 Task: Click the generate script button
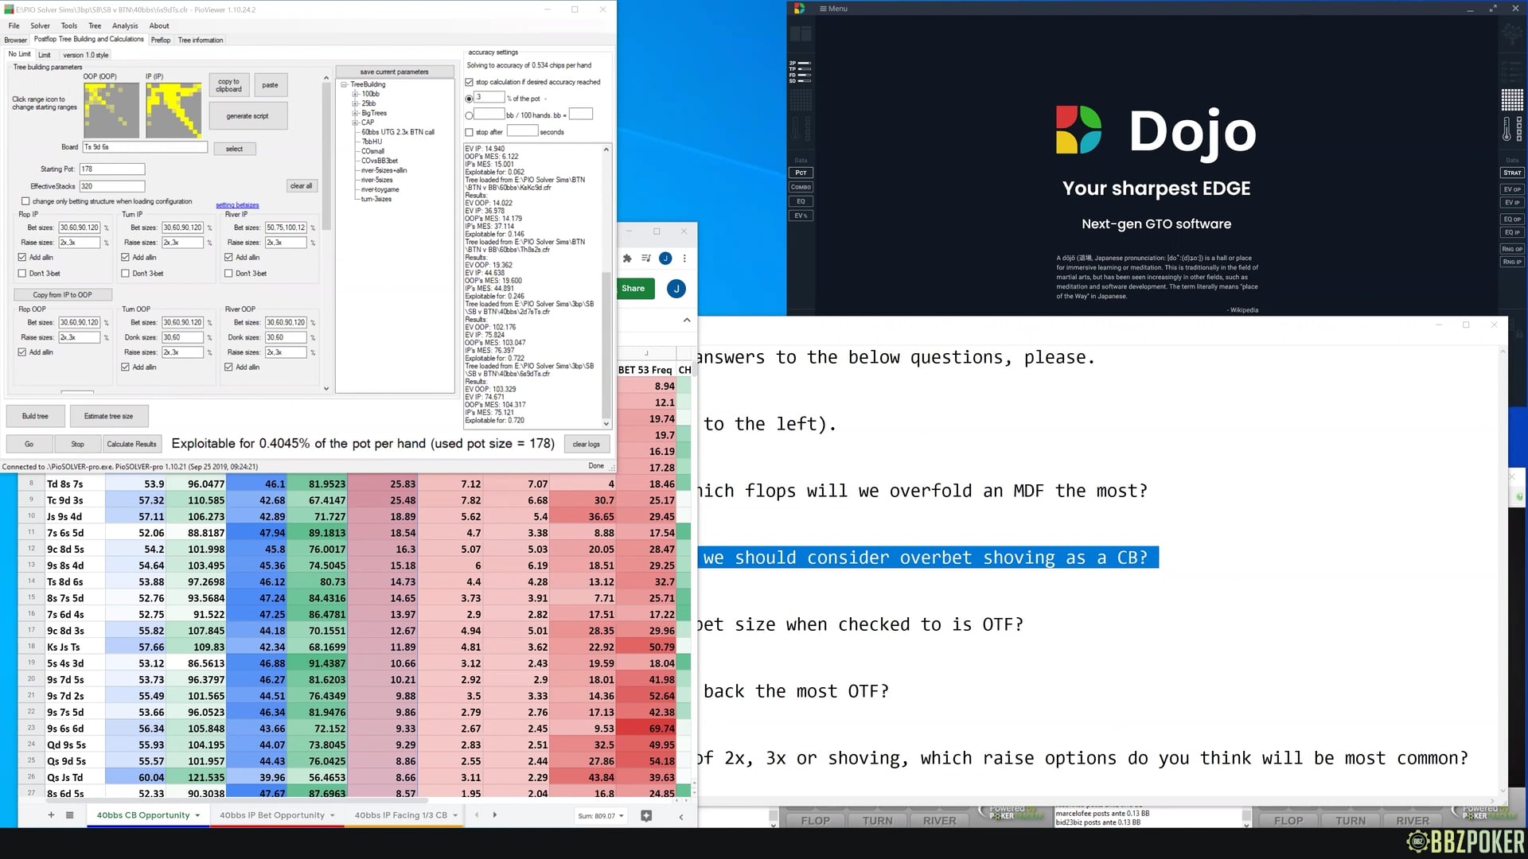[x=248, y=116]
